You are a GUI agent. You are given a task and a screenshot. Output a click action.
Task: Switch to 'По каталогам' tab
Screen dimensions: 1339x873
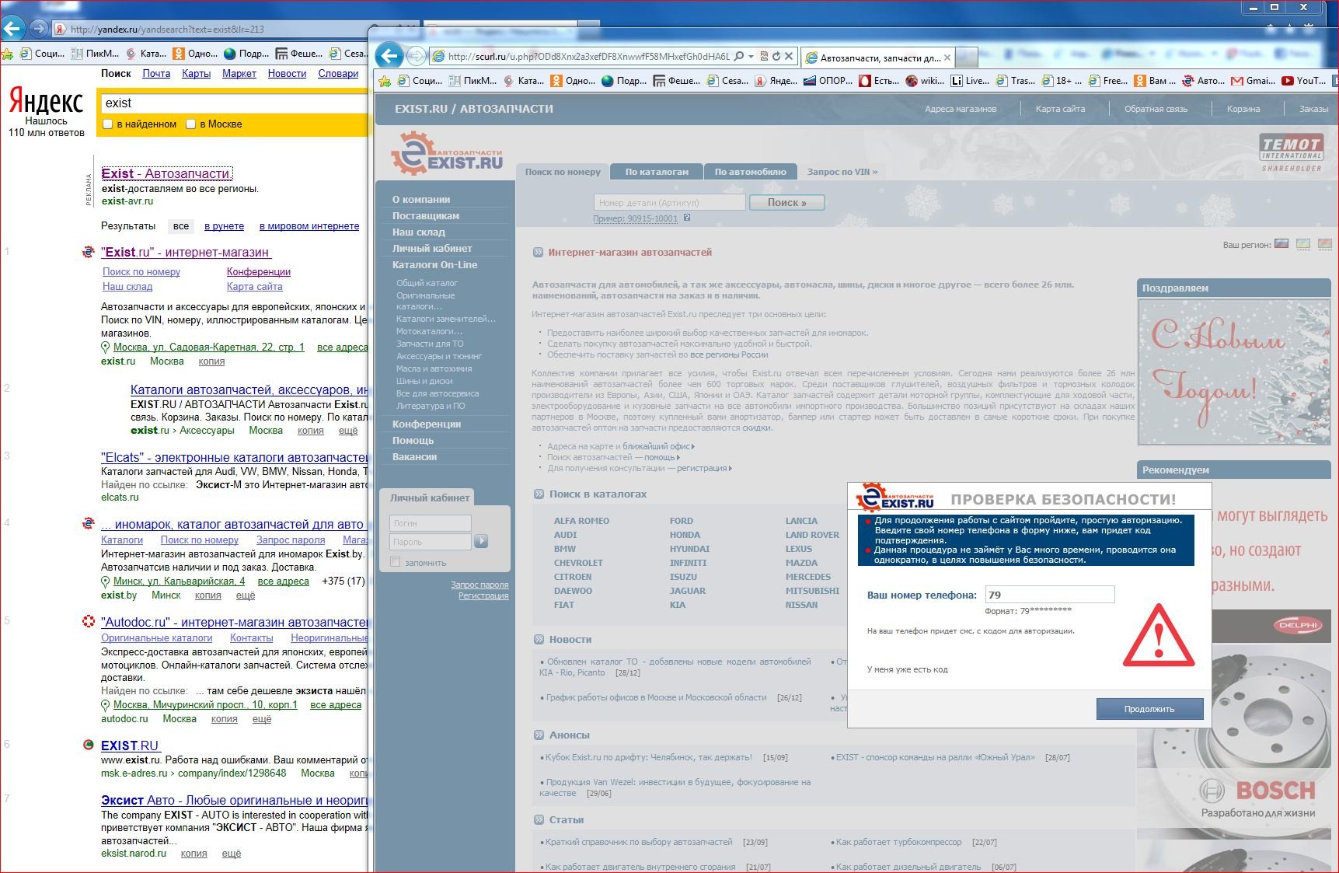tap(657, 172)
